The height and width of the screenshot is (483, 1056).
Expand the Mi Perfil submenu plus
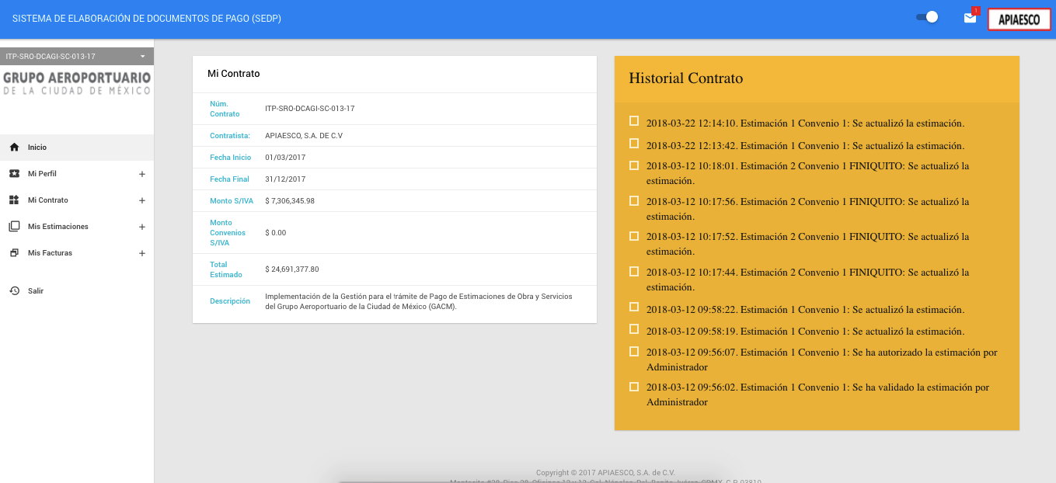click(141, 174)
